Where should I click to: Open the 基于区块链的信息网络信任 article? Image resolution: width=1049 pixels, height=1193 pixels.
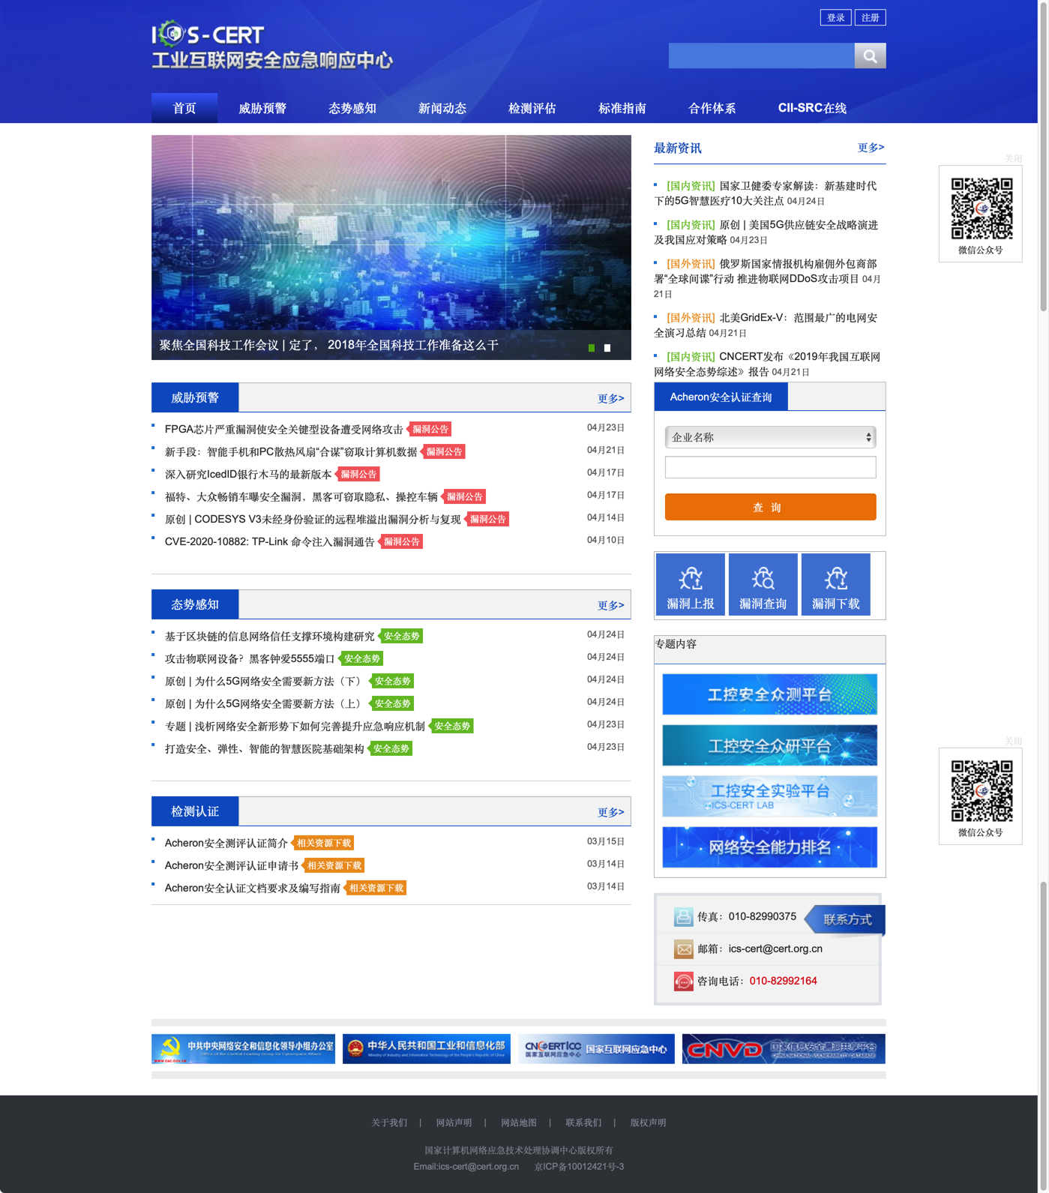coord(269,636)
